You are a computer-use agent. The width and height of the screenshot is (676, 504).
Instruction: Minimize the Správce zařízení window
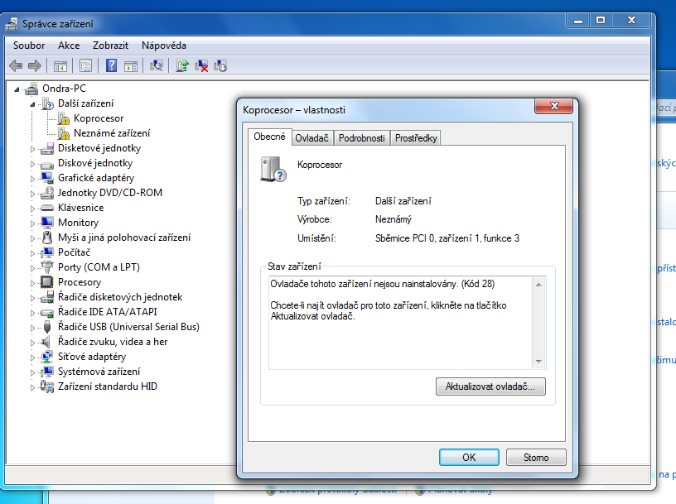click(578, 20)
